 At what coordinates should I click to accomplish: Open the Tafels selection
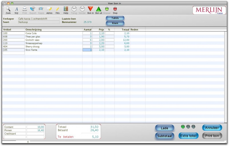click(115, 18)
